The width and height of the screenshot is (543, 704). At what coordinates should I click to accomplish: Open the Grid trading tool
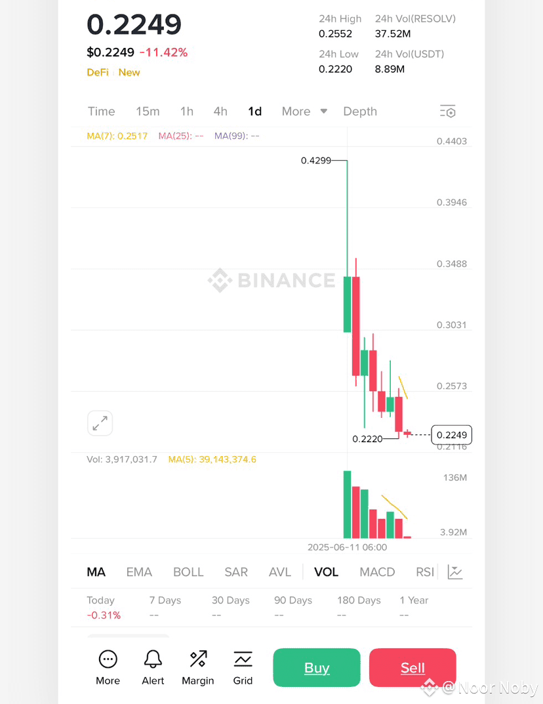click(x=243, y=658)
